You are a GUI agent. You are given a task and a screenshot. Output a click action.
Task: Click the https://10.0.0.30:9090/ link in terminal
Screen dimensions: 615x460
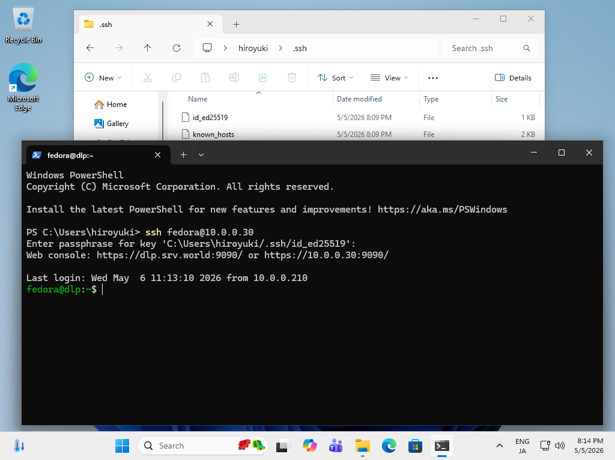[x=326, y=255]
